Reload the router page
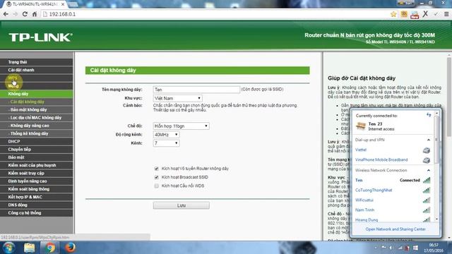The width and height of the screenshot is (452, 254). click(25, 14)
